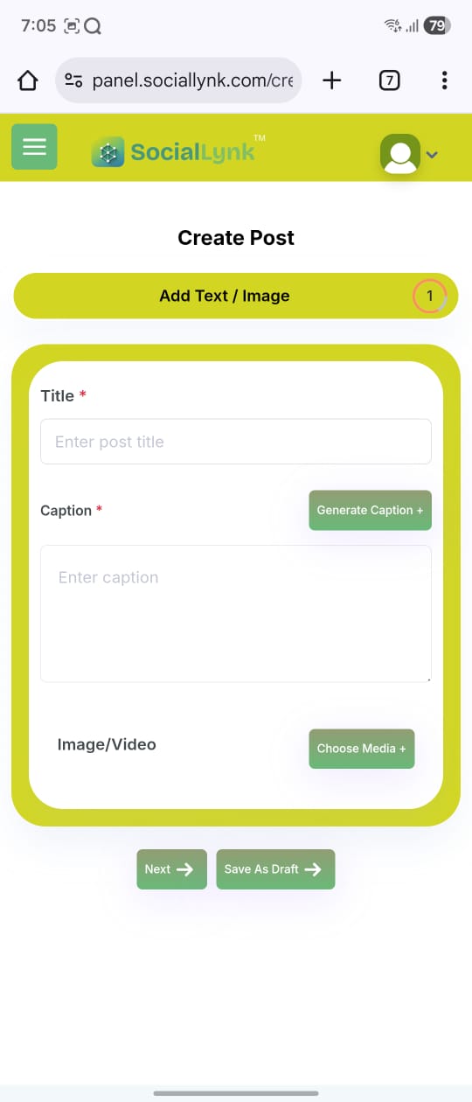Open the user profile avatar
The height and width of the screenshot is (1102, 472).
[x=400, y=154]
